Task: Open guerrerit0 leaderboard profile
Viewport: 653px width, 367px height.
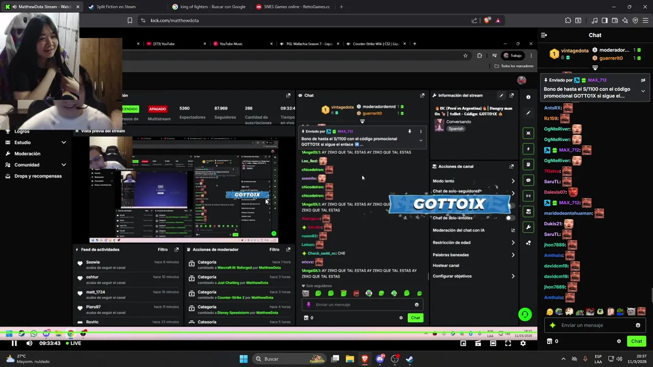Action: coord(611,58)
